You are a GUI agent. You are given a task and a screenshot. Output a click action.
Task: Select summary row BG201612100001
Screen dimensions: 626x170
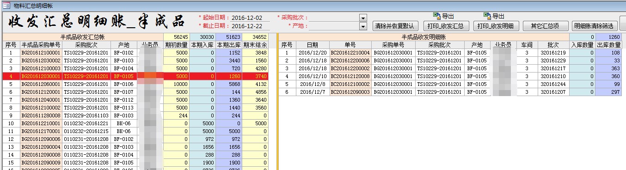coord(135,53)
